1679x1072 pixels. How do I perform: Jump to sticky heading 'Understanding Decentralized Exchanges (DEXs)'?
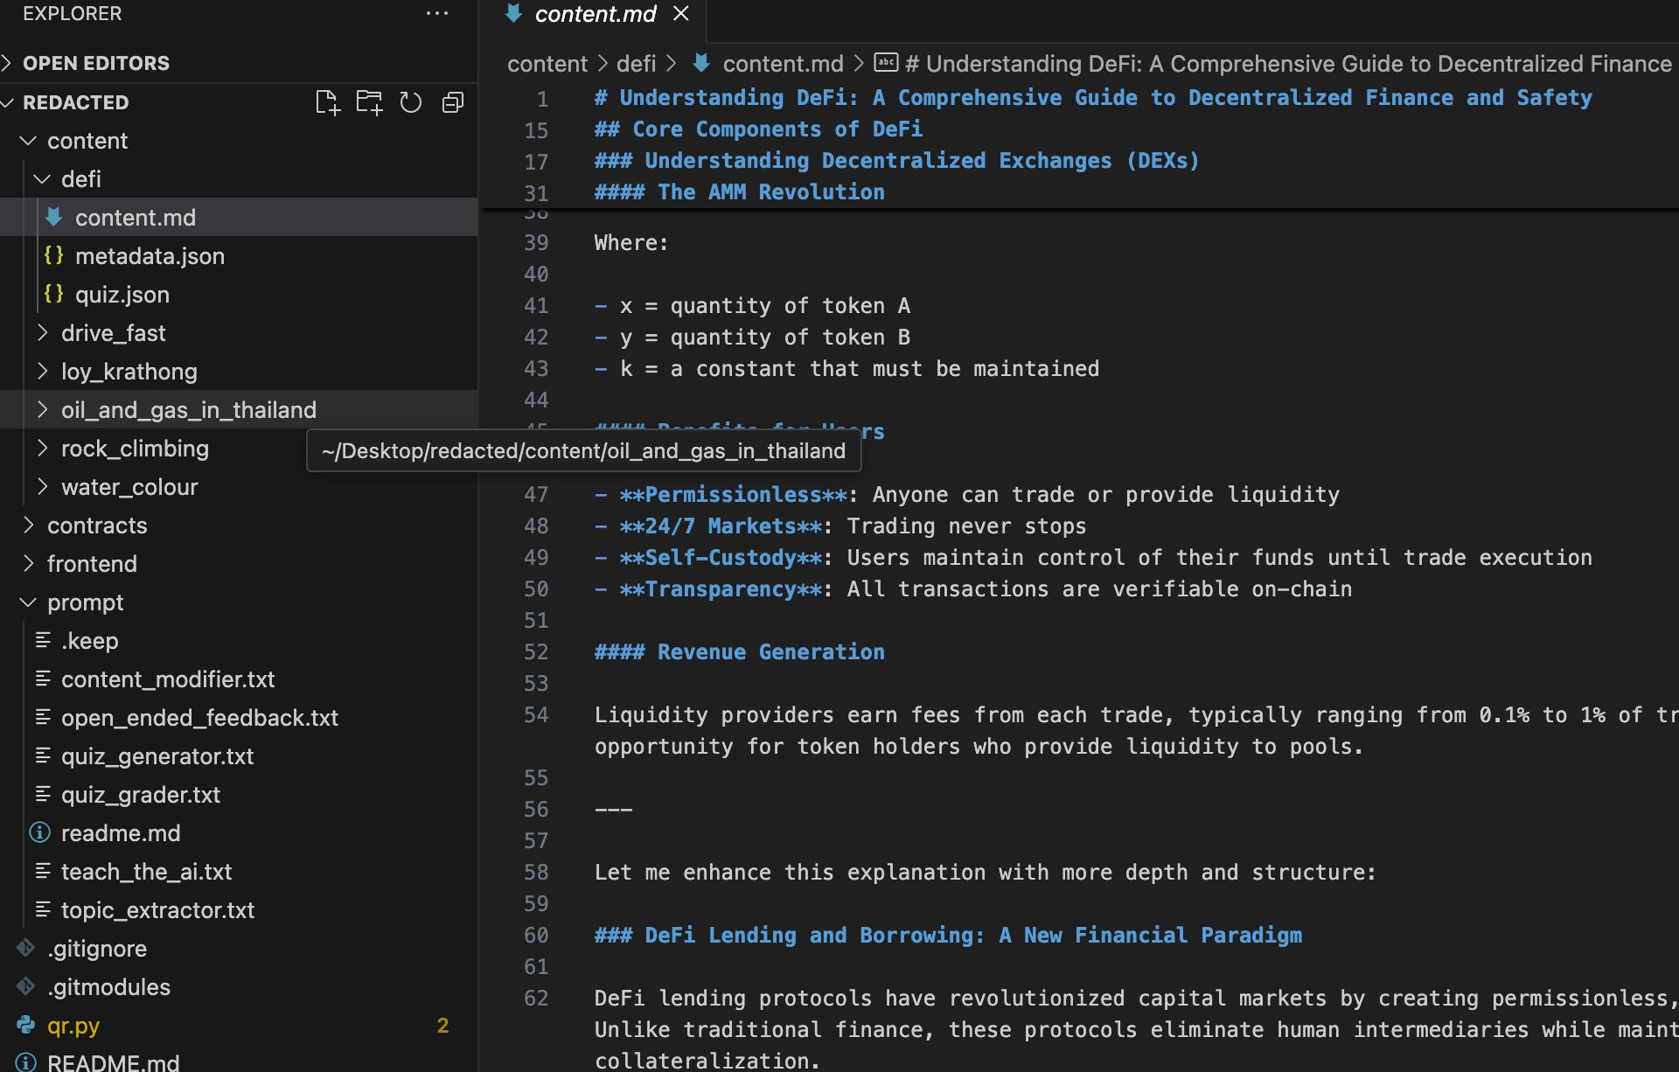(x=897, y=161)
